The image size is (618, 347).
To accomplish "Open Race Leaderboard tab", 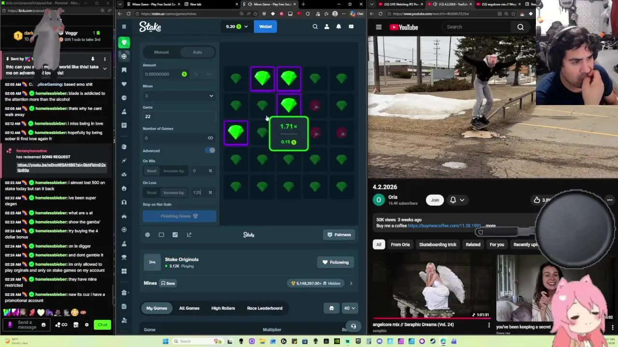I will click(x=265, y=308).
